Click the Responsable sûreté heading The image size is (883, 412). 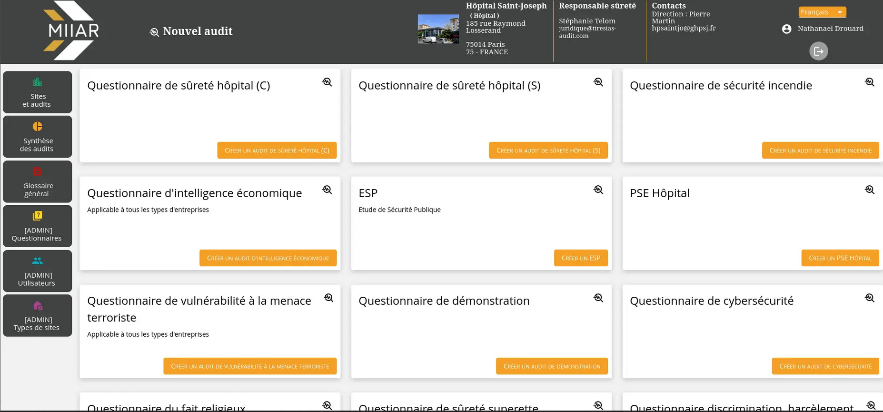pos(597,6)
